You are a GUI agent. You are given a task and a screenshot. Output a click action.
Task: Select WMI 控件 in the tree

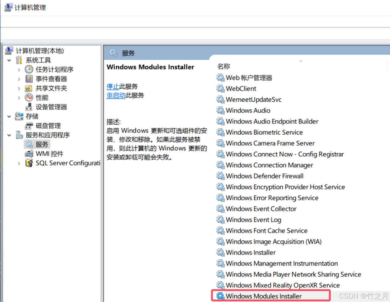49,154
